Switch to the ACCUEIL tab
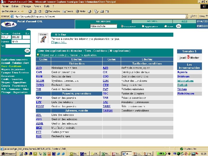 tap(152, 21)
